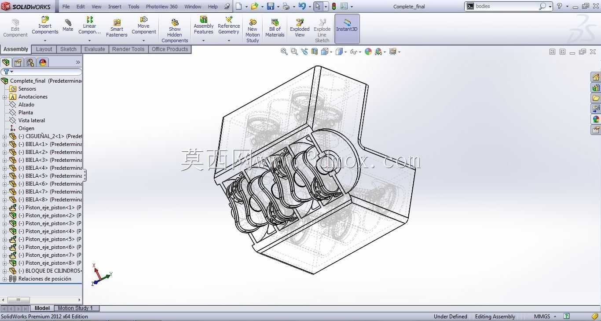Viewport: 601px width, 321px height.
Task: Click Zoom to Fit magnifier icon
Action: [x=284, y=51]
